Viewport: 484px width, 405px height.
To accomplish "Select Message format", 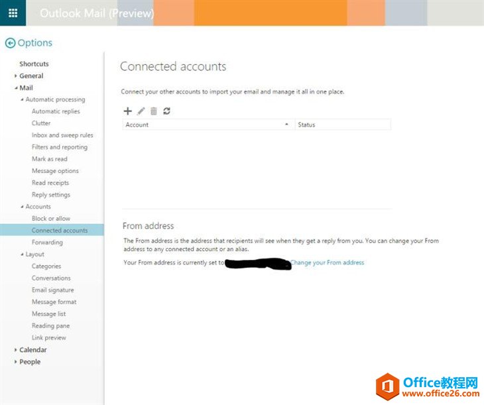I will point(54,302).
